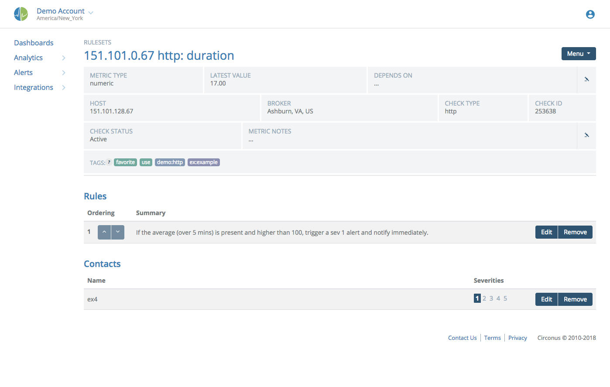Open the Demo Account switcher dropdown

click(90, 11)
